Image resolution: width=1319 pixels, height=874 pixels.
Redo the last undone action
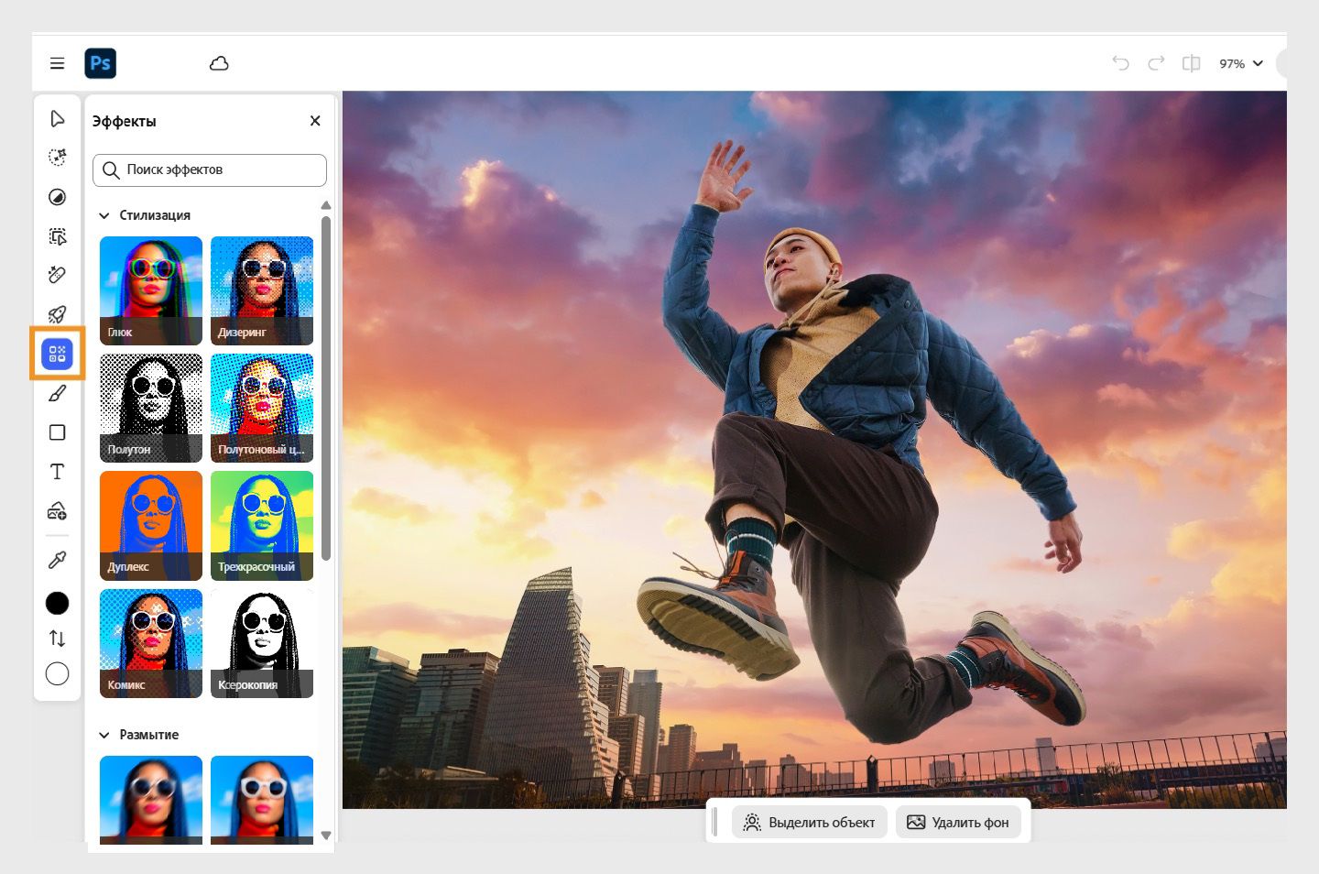click(x=1156, y=63)
